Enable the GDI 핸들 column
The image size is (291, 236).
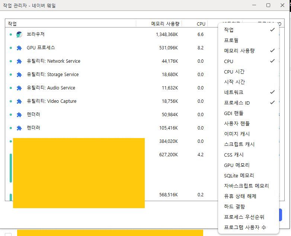pyautogui.click(x=249, y=113)
